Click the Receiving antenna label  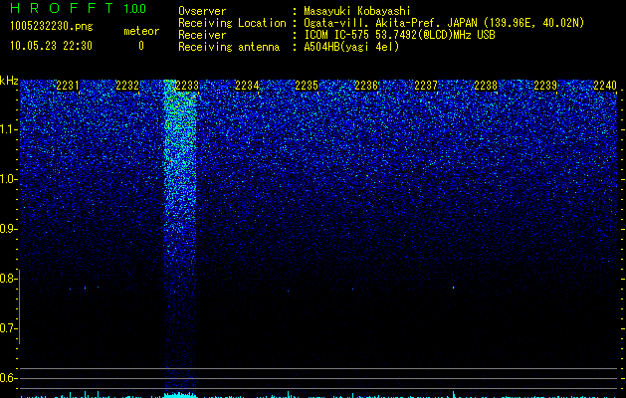click(229, 47)
